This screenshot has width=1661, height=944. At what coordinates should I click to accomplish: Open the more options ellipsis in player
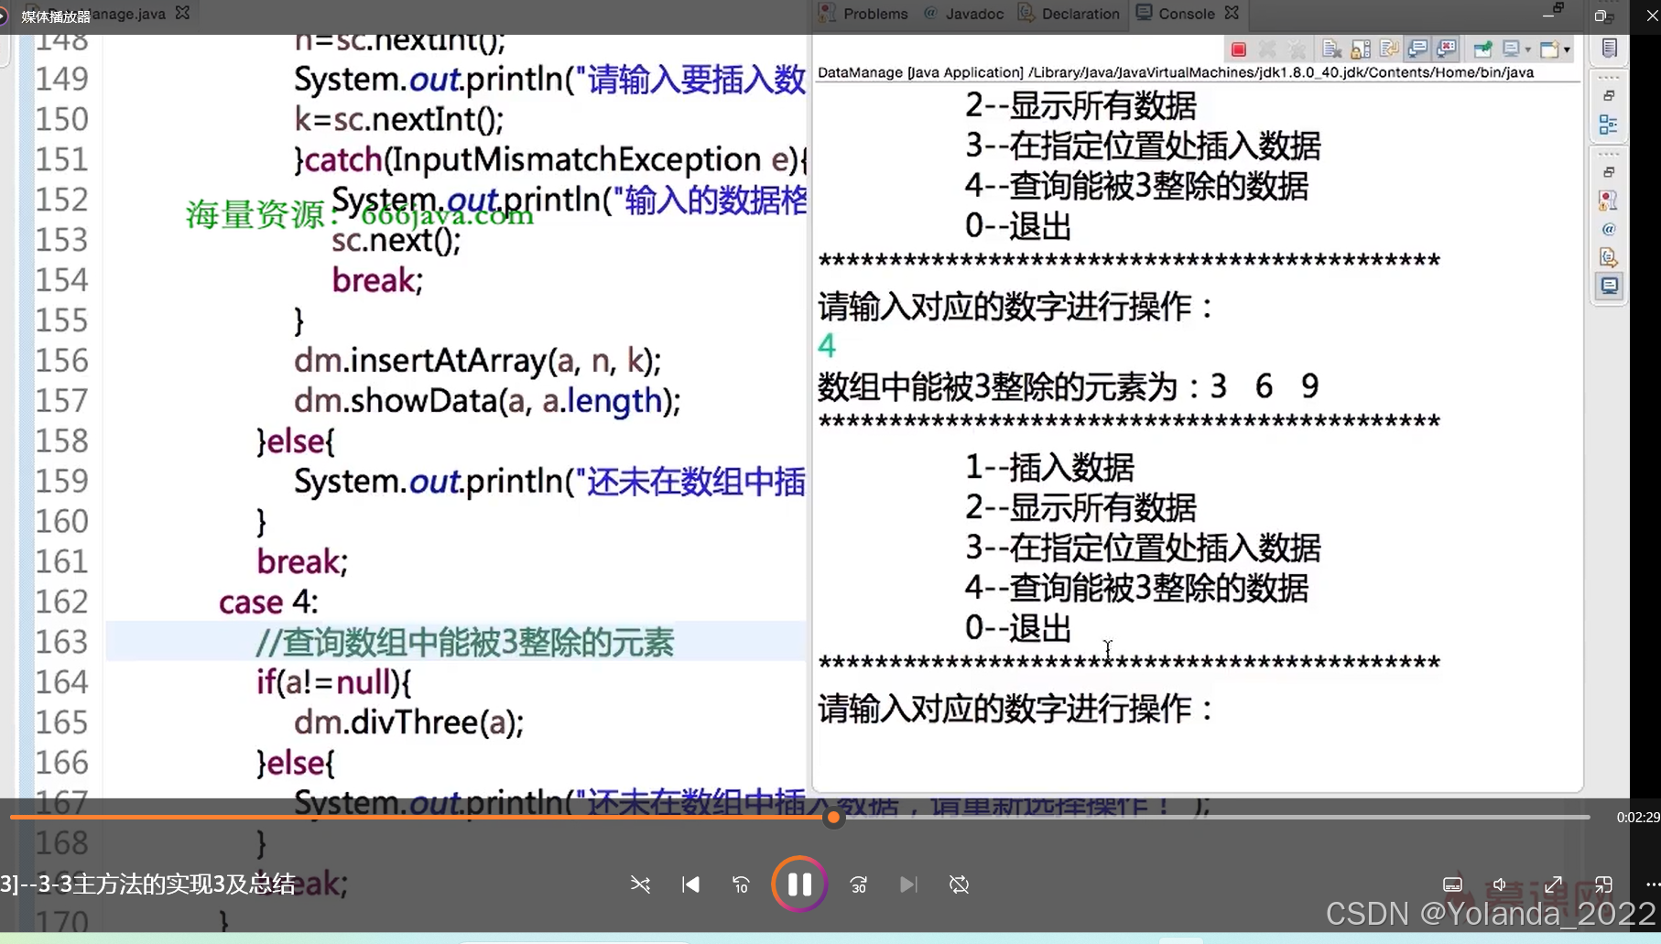tap(1653, 884)
